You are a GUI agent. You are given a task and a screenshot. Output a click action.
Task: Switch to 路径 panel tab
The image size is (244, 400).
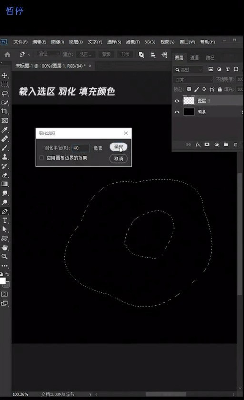pos(210,58)
